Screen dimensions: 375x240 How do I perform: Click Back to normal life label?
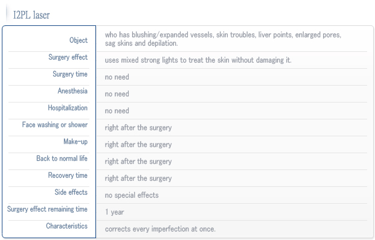click(62, 159)
